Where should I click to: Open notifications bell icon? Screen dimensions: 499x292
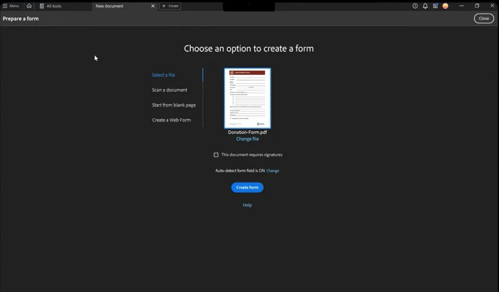click(x=425, y=6)
